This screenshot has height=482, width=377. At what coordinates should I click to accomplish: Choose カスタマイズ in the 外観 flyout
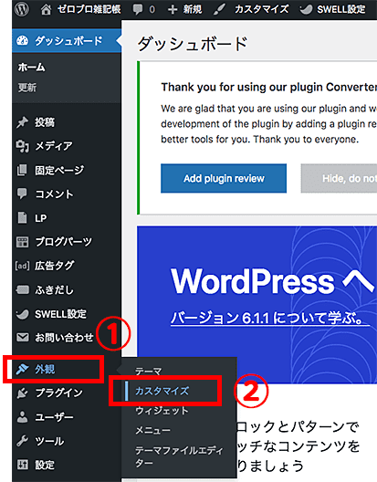click(162, 391)
